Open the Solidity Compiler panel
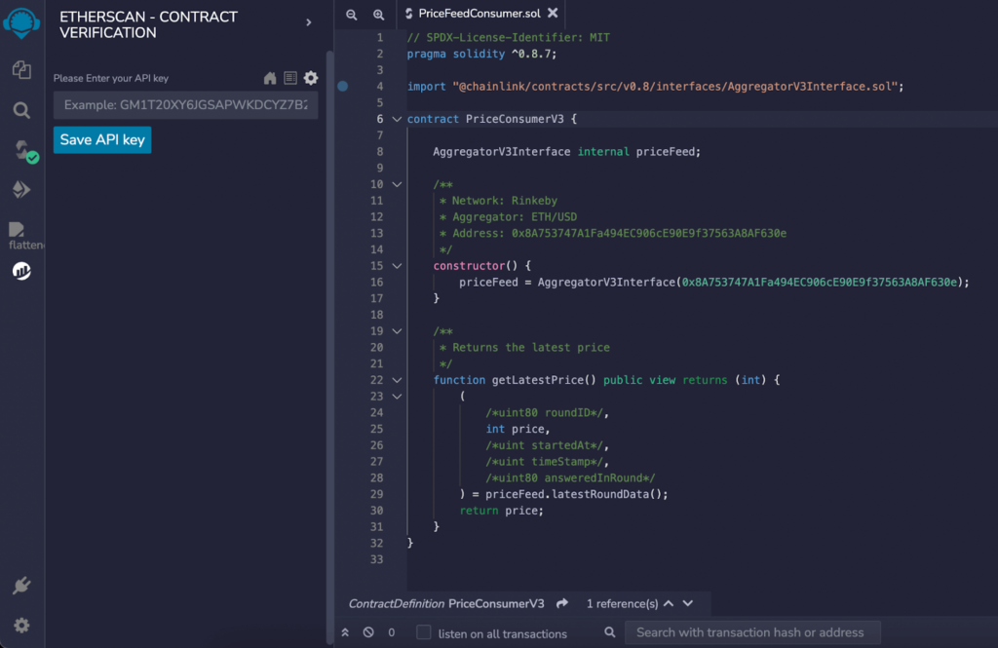Image resolution: width=998 pixels, height=648 pixels. point(20,151)
